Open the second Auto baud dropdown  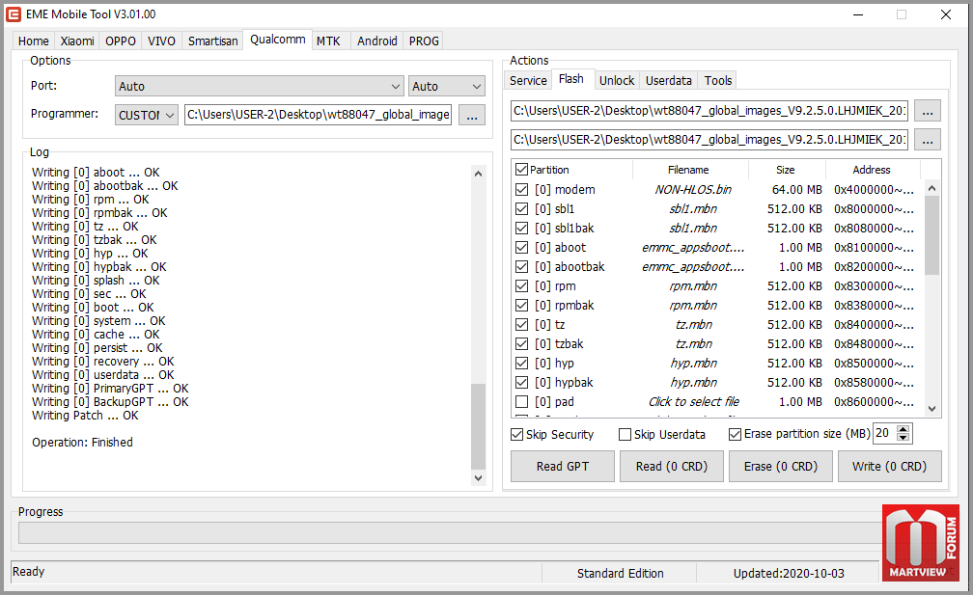coord(447,86)
